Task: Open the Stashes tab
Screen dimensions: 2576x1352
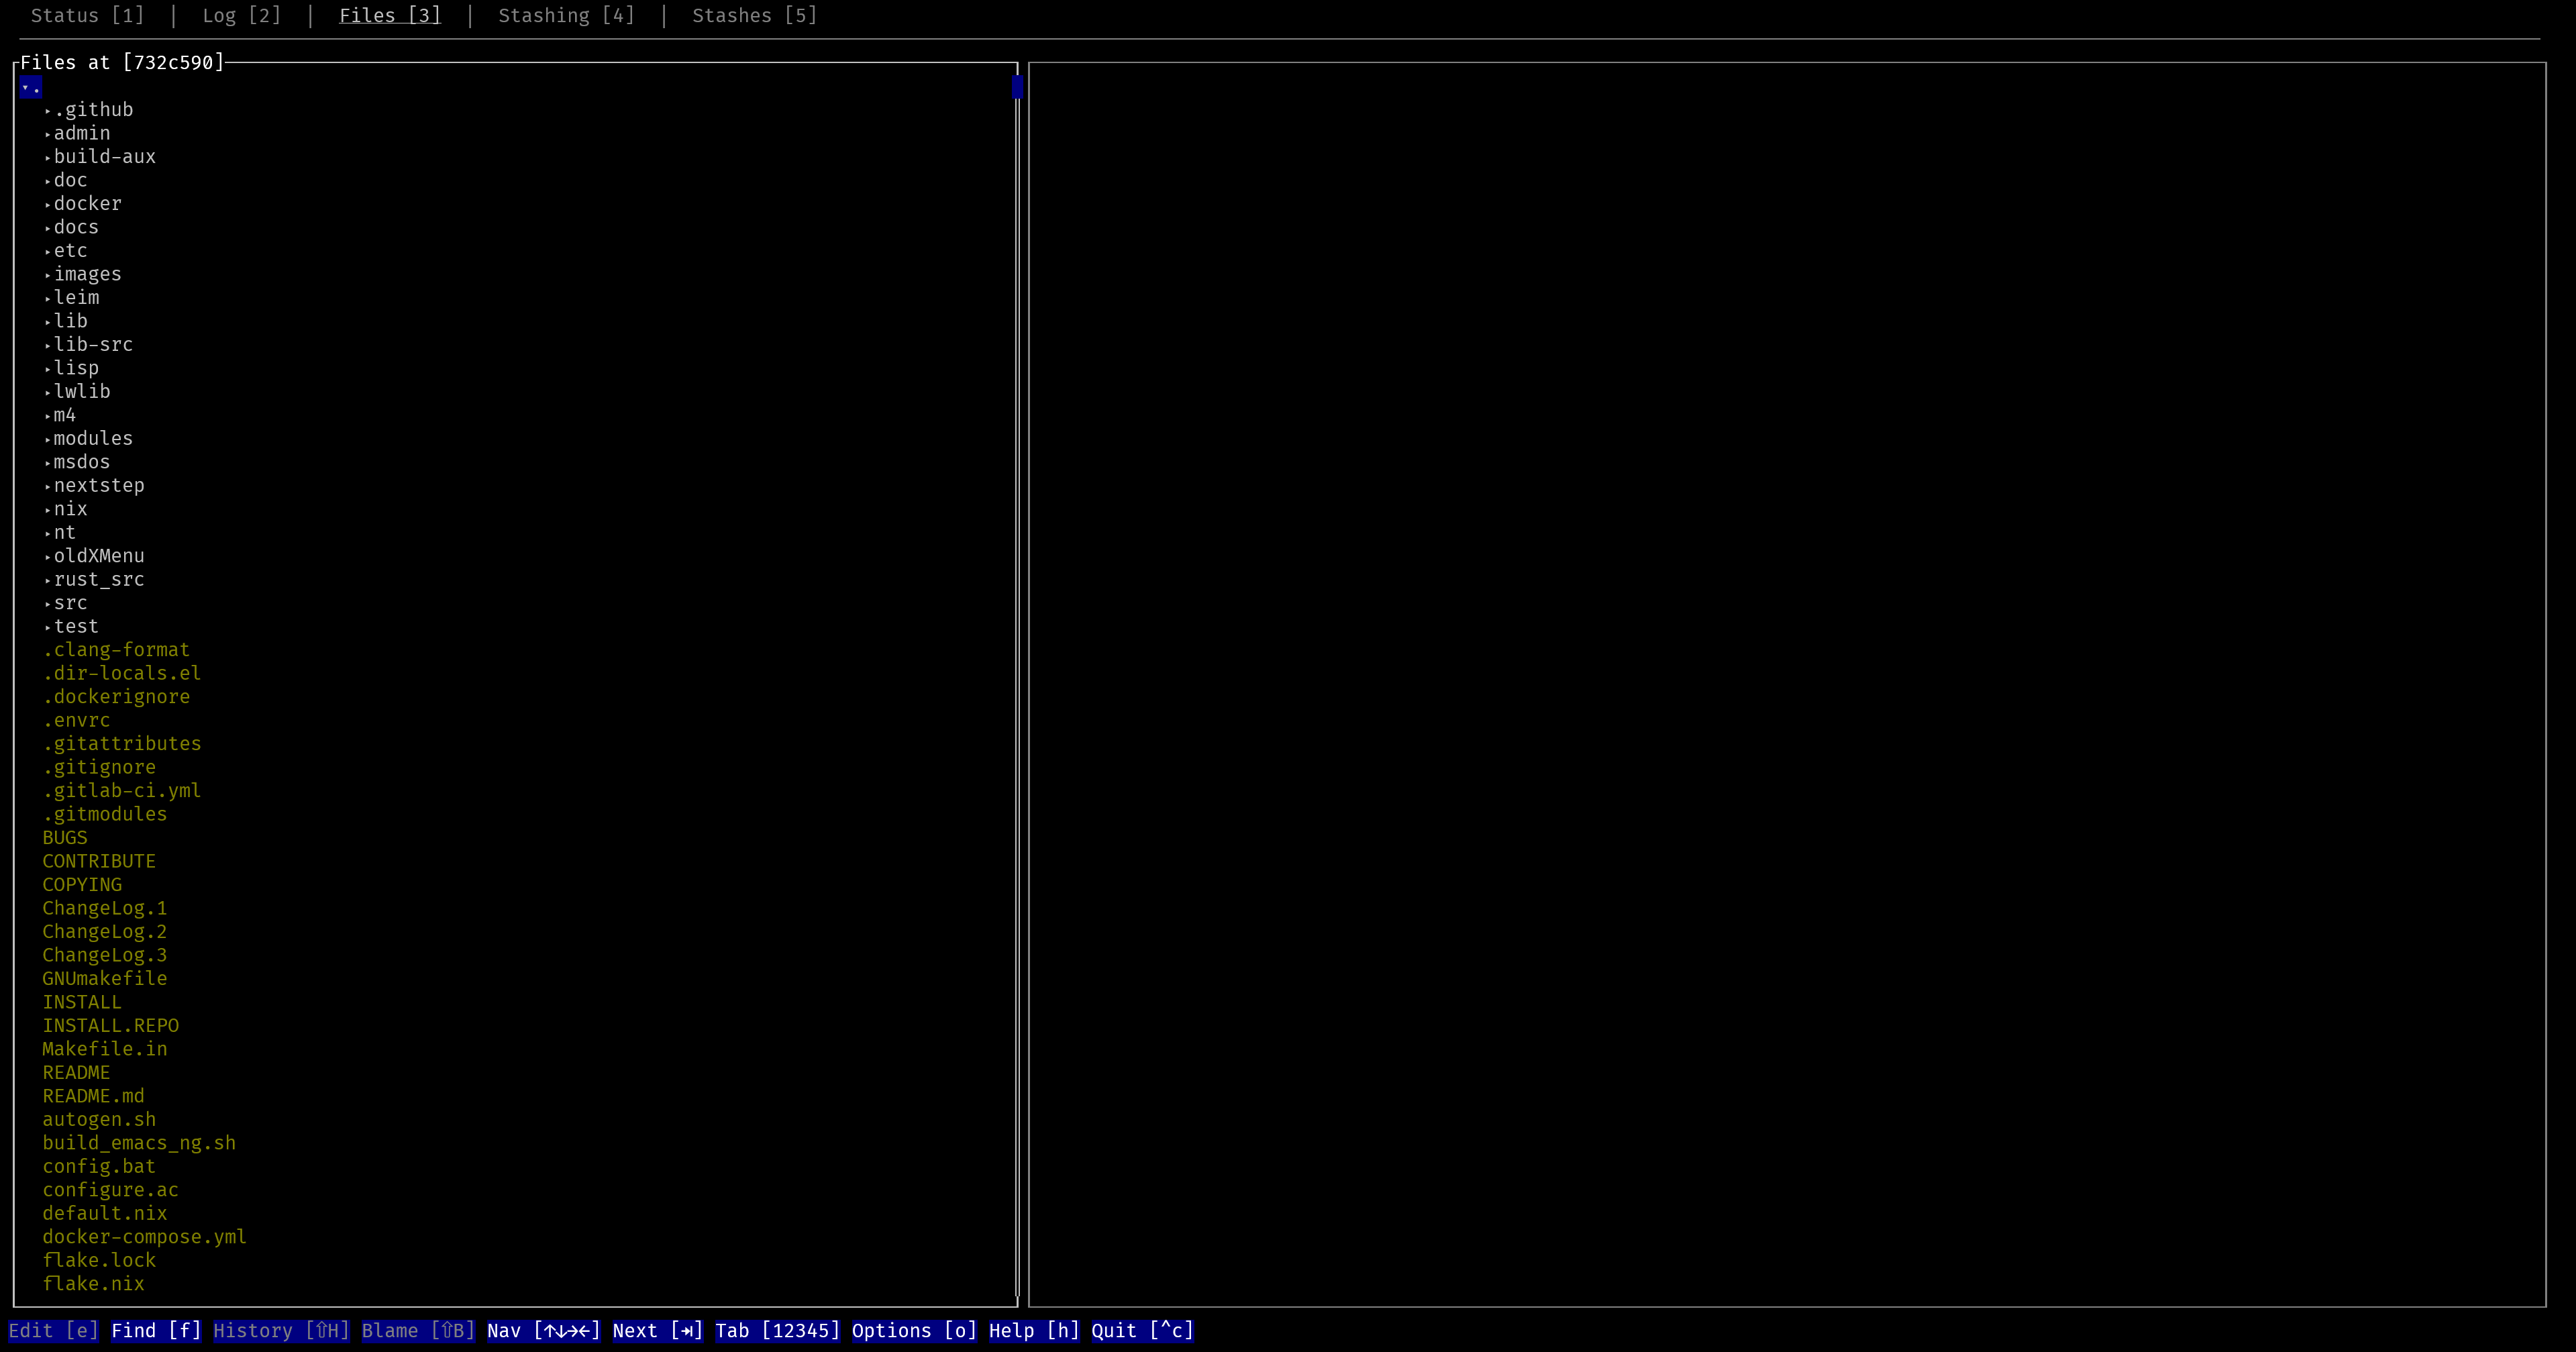Action: 754,15
